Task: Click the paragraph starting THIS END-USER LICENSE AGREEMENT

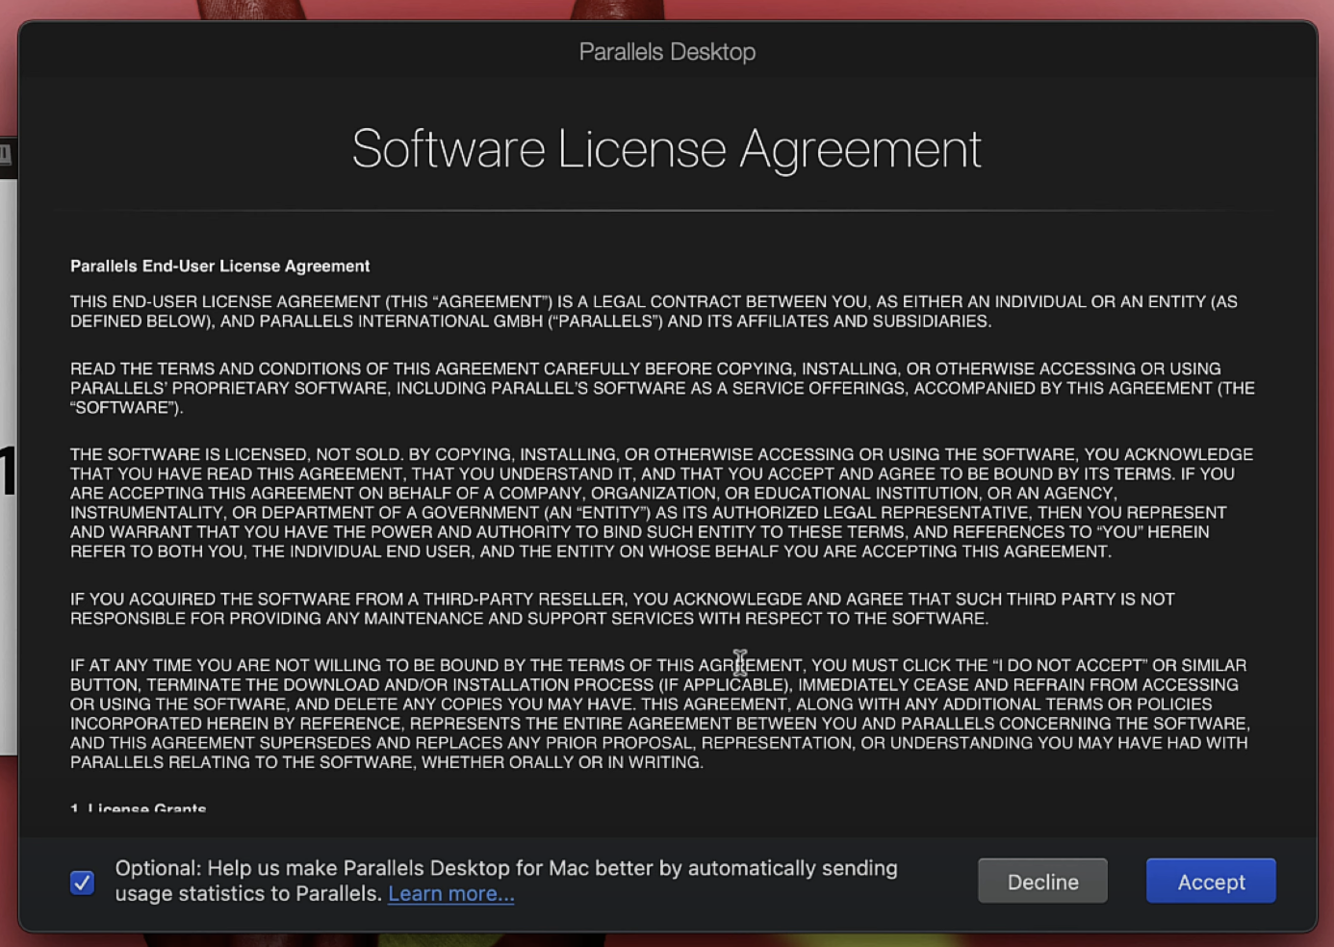Action: (x=654, y=311)
